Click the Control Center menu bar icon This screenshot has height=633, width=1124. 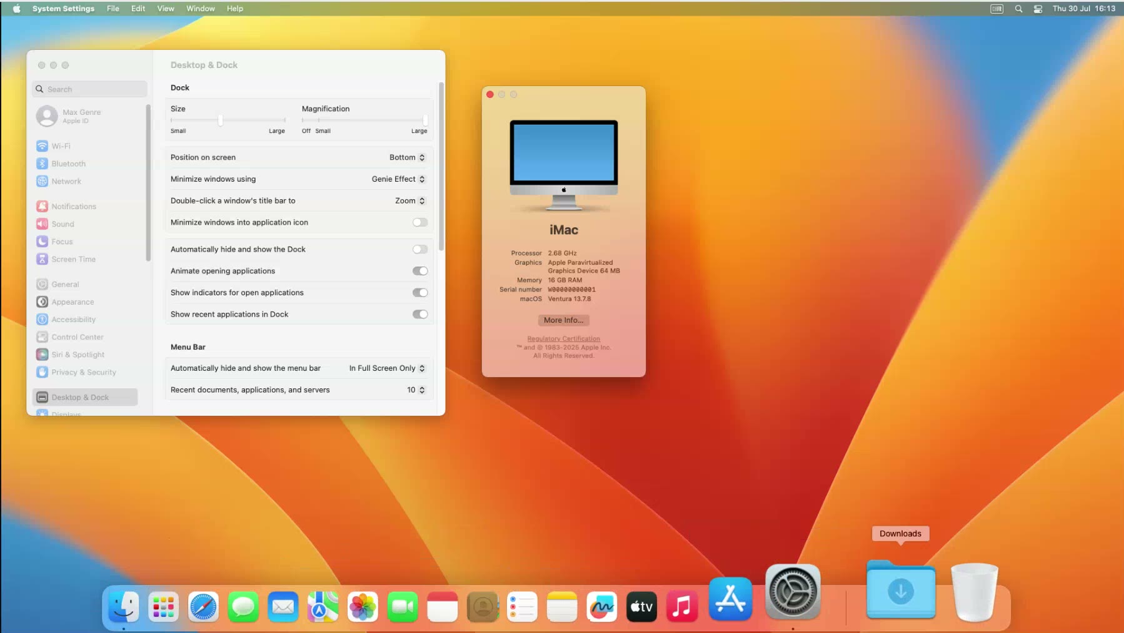[x=1038, y=9]
